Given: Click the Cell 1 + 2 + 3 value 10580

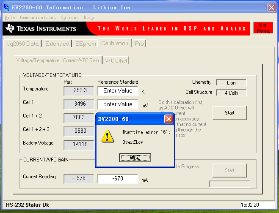Looking at the screenshot, I should point(79,131).
